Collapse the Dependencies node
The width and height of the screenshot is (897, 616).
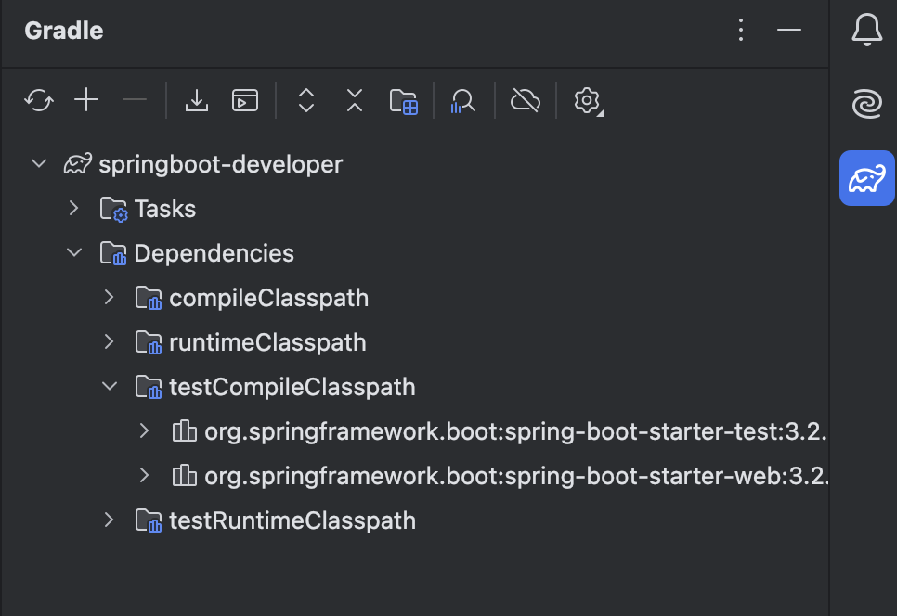pyautogui.click(x=74, y=252)
